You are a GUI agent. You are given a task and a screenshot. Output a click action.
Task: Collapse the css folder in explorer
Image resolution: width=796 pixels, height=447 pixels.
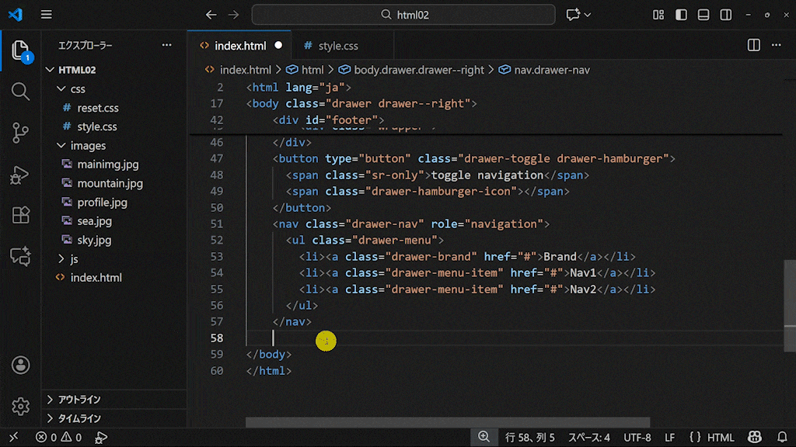point(78,88)
